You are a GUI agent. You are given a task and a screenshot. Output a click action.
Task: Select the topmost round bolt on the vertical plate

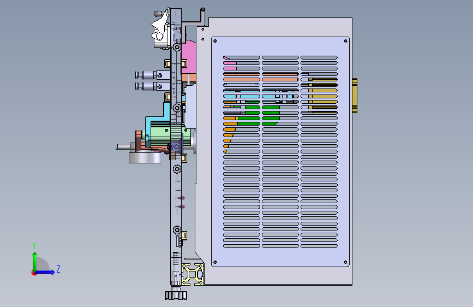tap(177, 47)
